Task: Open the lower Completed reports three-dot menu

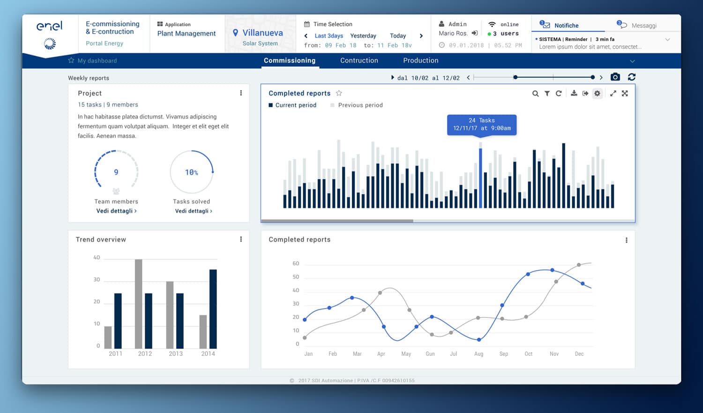Action: click(626, 240)
